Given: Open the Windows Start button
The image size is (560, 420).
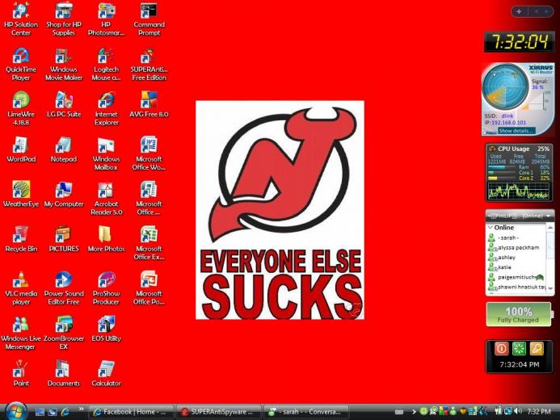Looking at the screenshot, I should click(x=15, y=412).
